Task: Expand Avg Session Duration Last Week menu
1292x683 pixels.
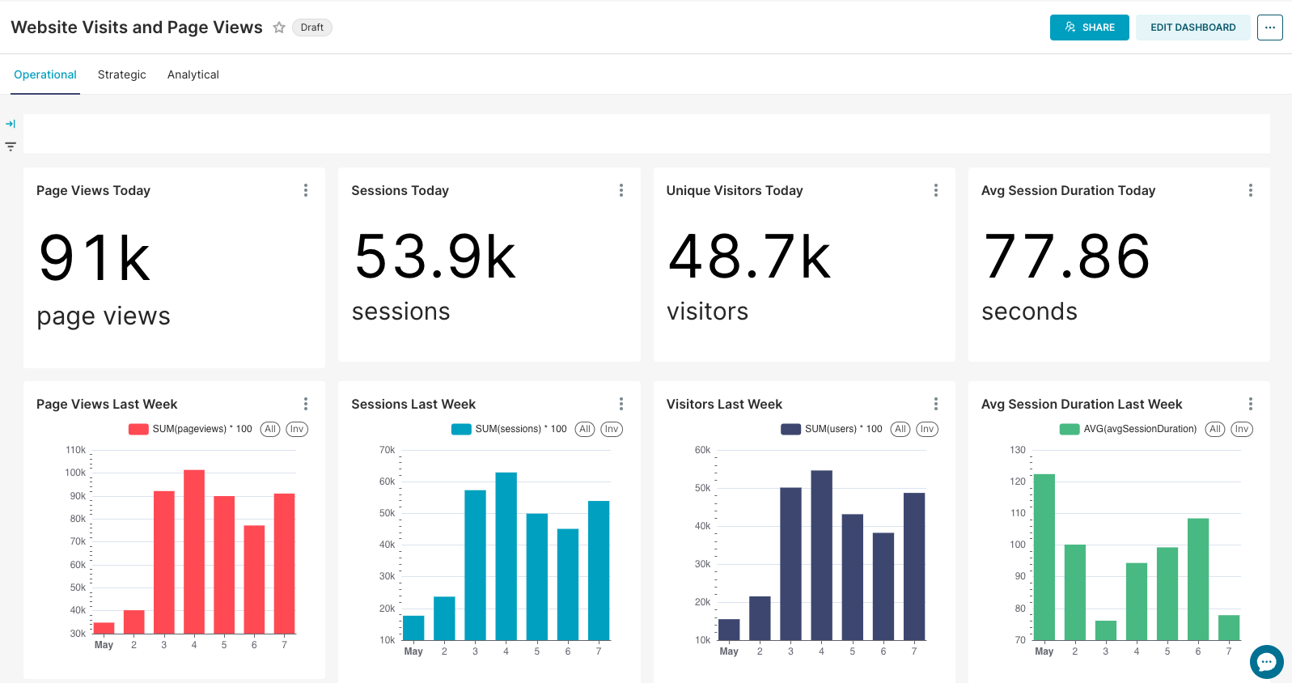Action: coord(1250,404)
